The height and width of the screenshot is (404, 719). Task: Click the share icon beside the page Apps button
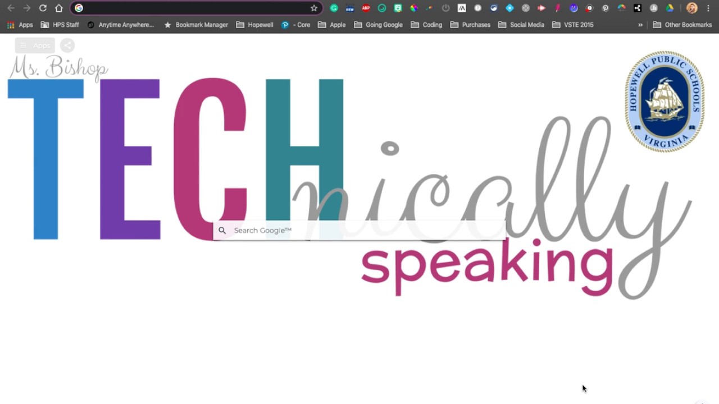(67, 45)
